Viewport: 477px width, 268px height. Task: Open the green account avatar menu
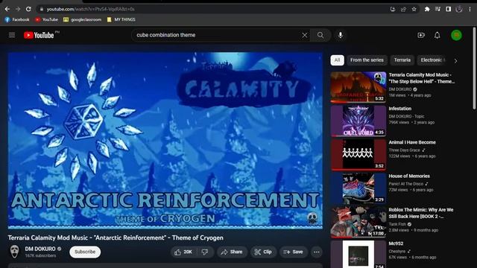click(456, 35)
